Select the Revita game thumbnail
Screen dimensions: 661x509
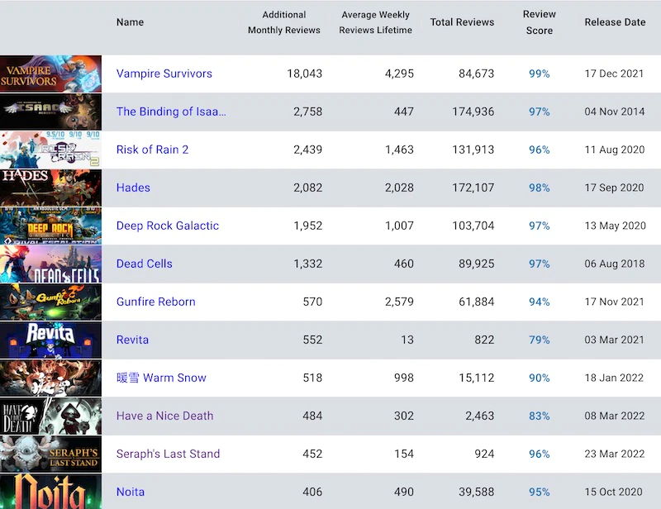pyautogui.click(x=51, y=340)
